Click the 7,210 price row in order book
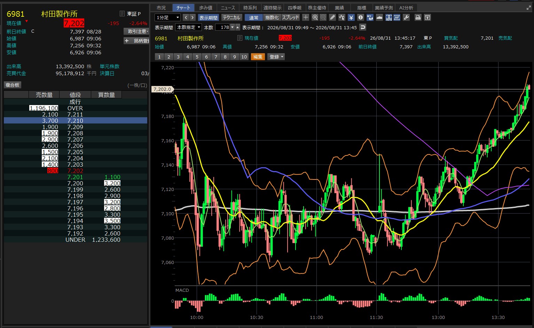 click(76, 121)
